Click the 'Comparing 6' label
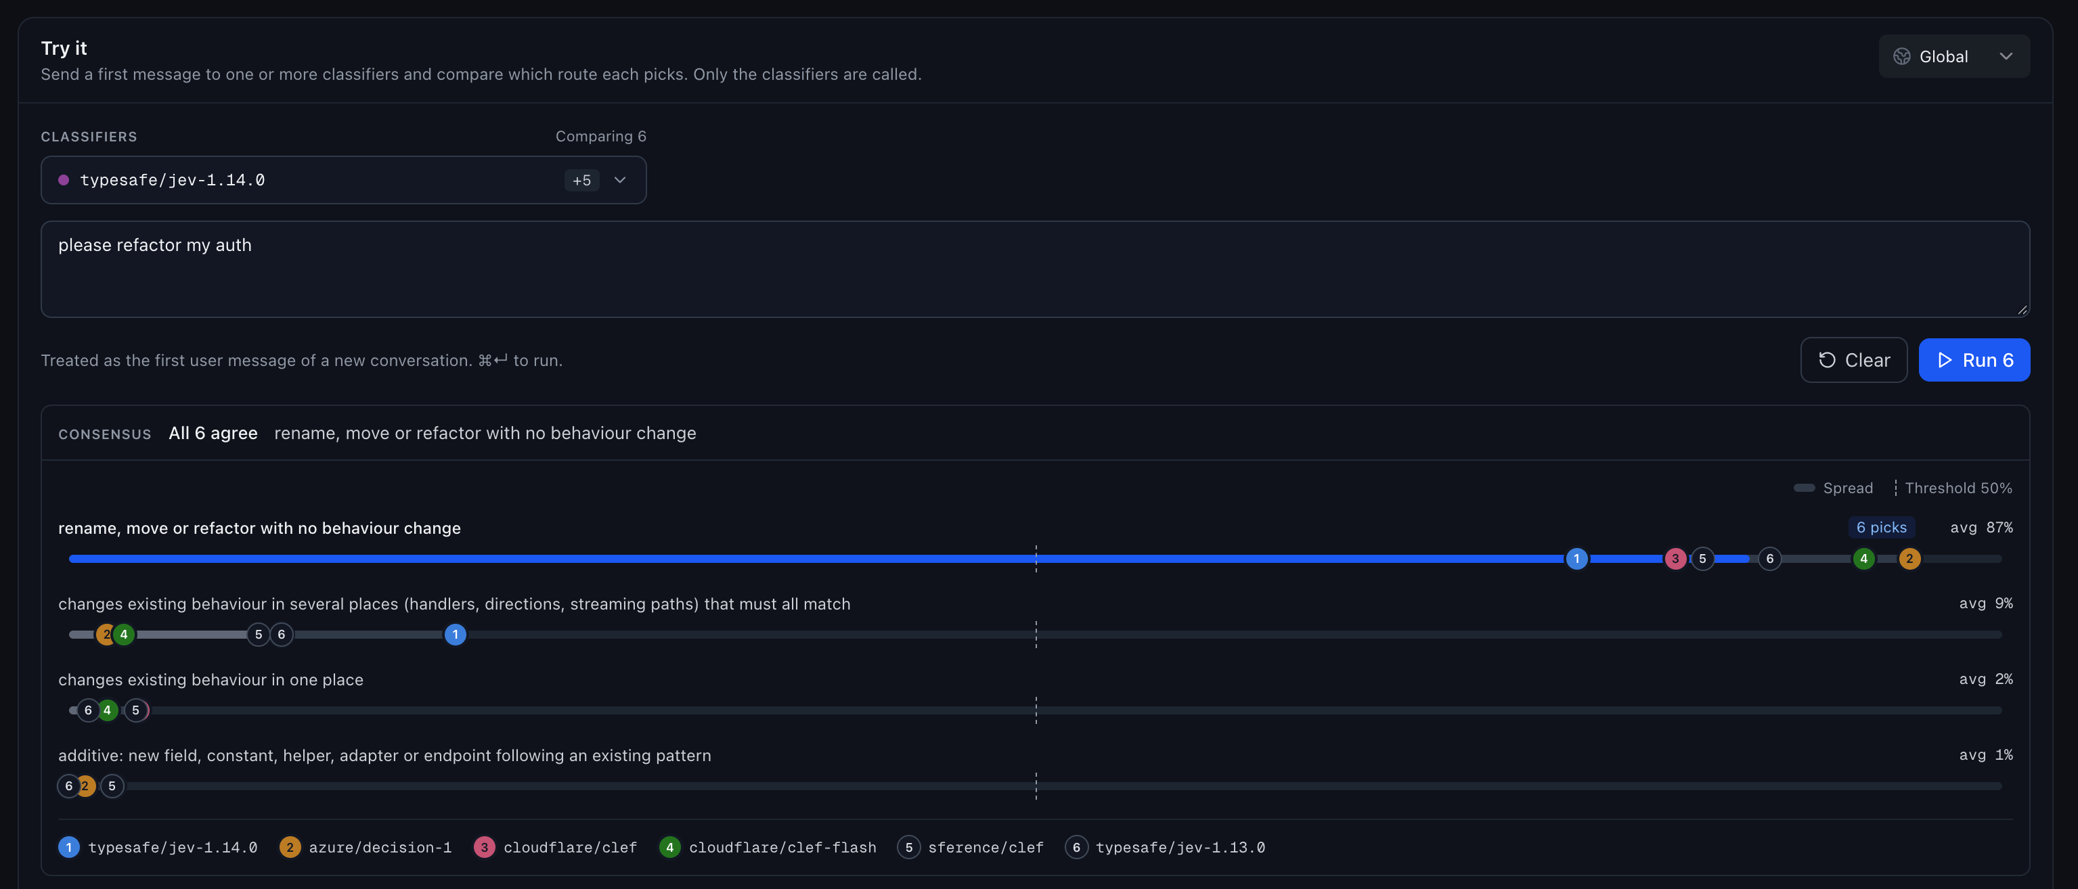The image size is (2078, 889). point(600,136)
